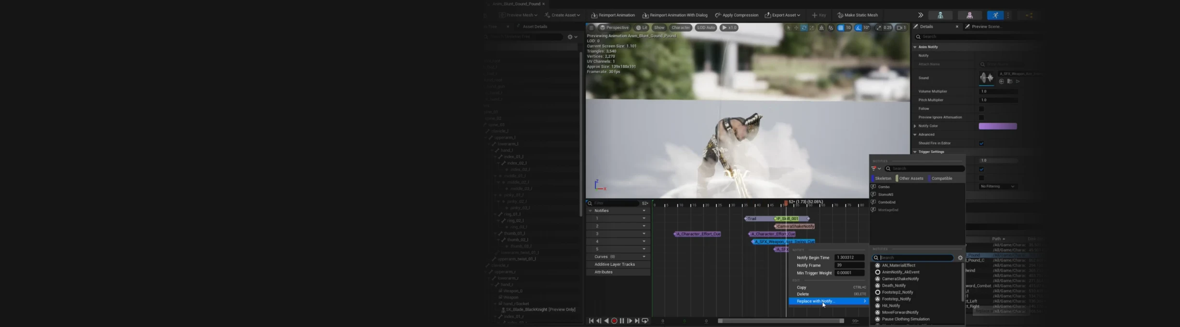Viewport: 1180px width, 327px height.
Task: Open the viewport Show menu
Action: click(659, 27)
